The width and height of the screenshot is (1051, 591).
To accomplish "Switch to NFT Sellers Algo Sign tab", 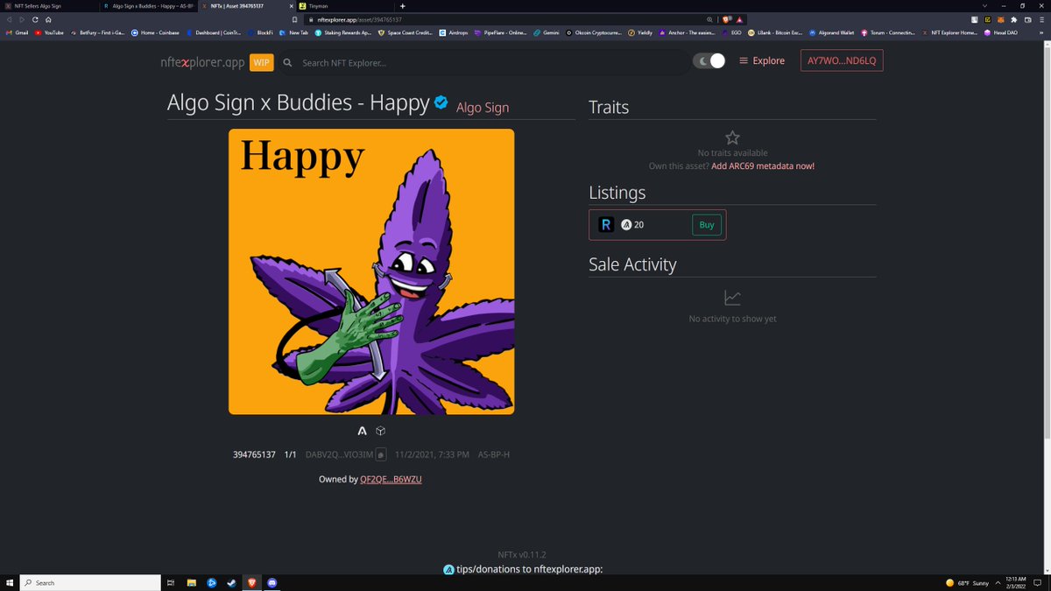I will point(49,6).
